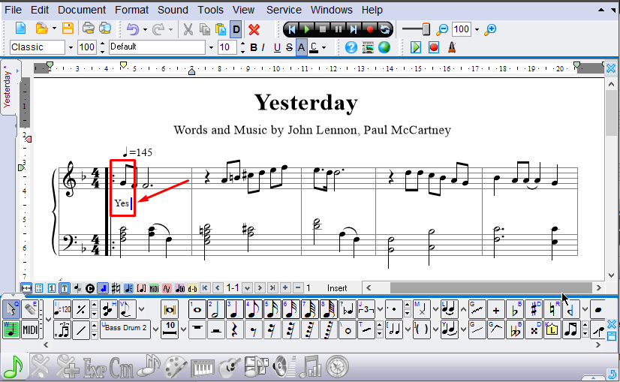The width and height of the screenshot is (620, 382).
Task: Open the Service menu
Action: click(284, 10)
